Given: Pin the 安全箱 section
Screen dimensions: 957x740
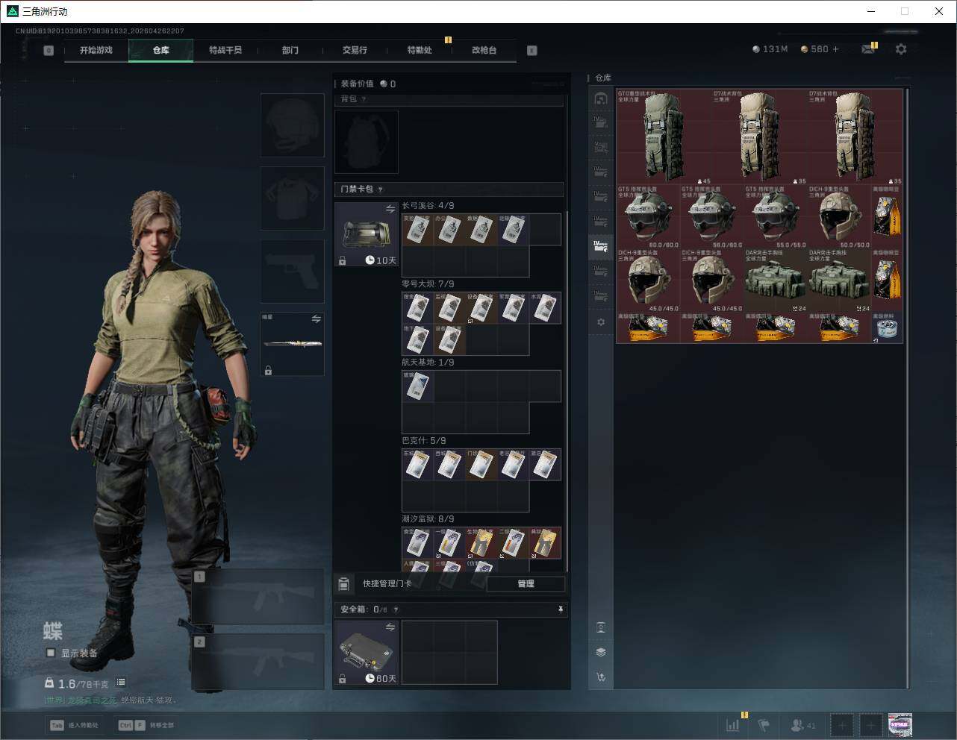Looking at the screenshot, I should click(561, 609).
